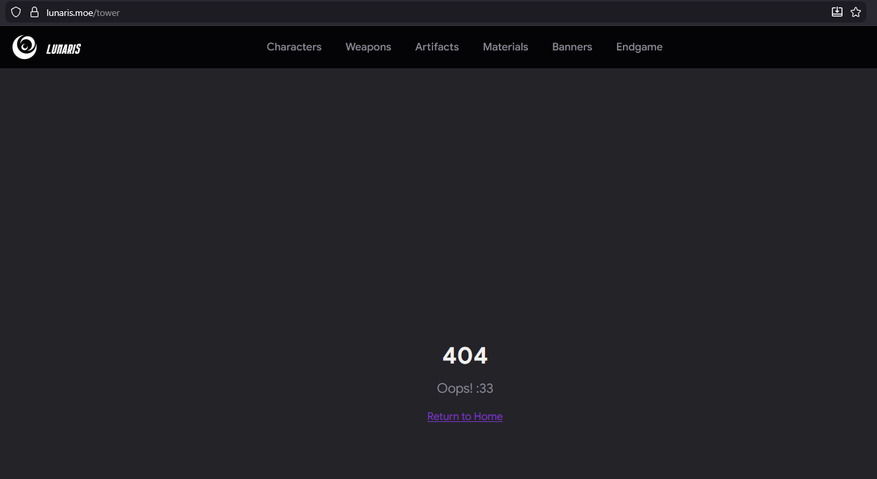Click the "Oops! :33" message text
877x479 pixels.
click(x=465, y=388)
